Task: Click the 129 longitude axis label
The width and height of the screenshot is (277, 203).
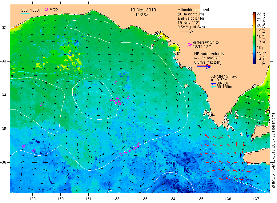Action: coord(33,199)
